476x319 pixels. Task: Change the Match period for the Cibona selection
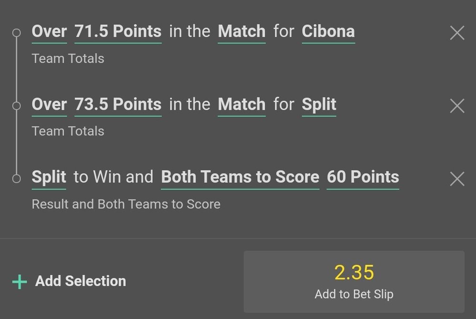pos(241,32)
